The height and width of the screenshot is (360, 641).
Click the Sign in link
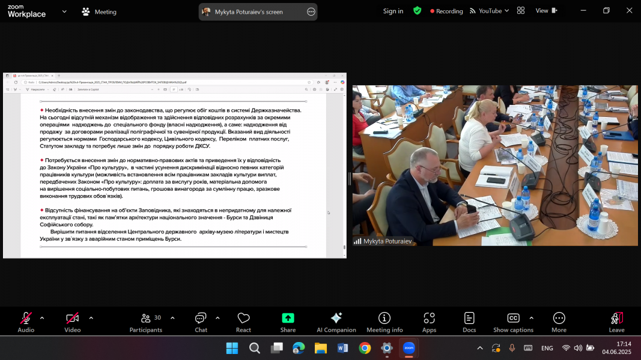tap(393, 11)
